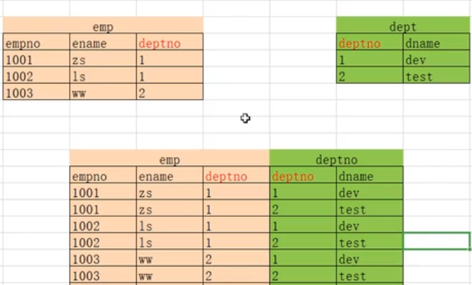Click the 'dev' cell in top dept table
Image resolution: width=472 pixels, height=285 pixels.
[x=436, y=60]
